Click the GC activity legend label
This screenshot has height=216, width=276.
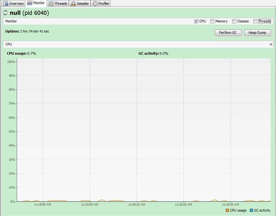point(262,210)
